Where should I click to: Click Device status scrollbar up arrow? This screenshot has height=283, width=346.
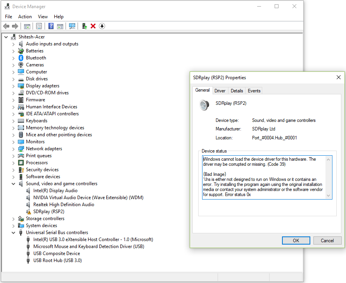tap(328, 160)
